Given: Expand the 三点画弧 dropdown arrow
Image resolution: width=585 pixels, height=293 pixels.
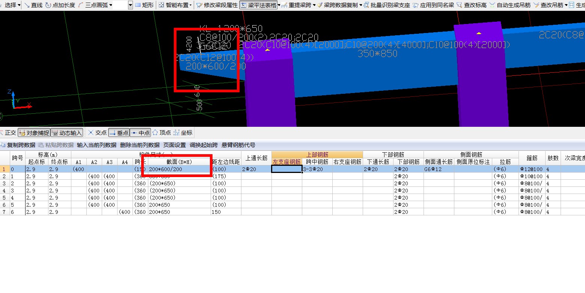Looking at the screenshot, I should 111,5.
